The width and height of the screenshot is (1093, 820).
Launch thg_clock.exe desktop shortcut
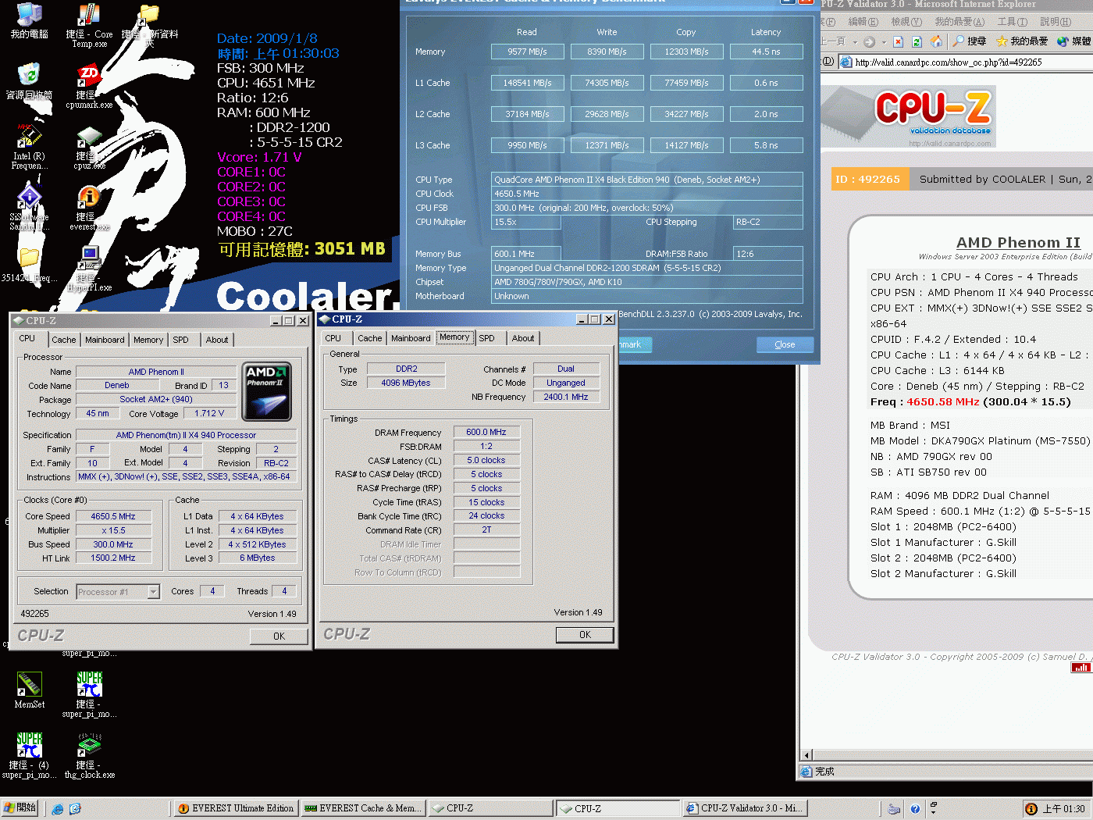tap(89, 755)
